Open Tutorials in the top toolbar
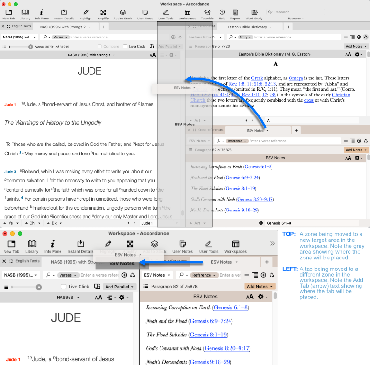Viewport: 370px width, 365px height. 207,14
